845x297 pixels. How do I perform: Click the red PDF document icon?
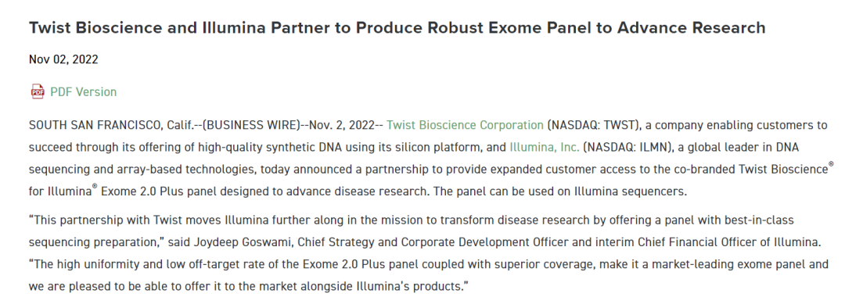coord(38,91)
